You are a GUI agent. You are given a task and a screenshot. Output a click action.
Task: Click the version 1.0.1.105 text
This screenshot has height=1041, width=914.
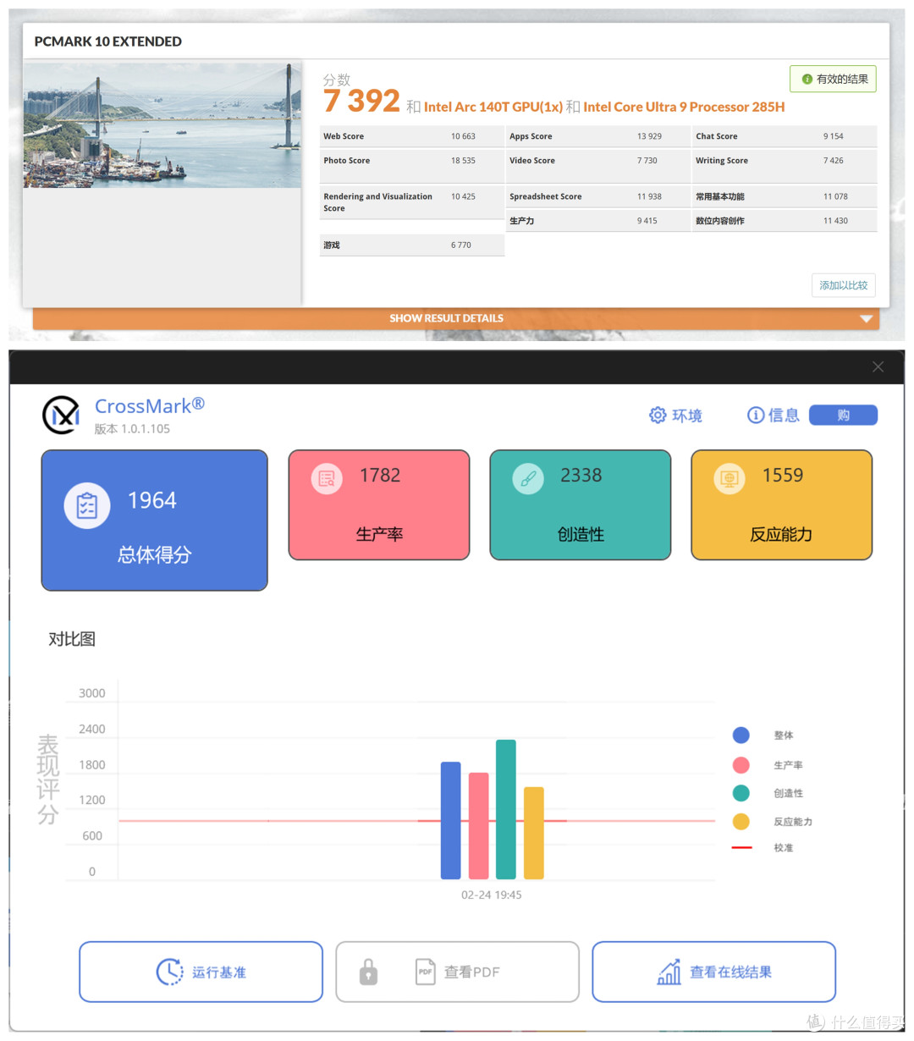(132, 429)
